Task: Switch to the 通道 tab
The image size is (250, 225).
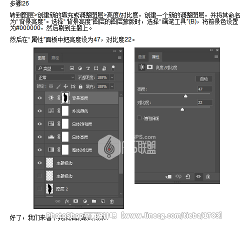Action: [x=141, y=57]
